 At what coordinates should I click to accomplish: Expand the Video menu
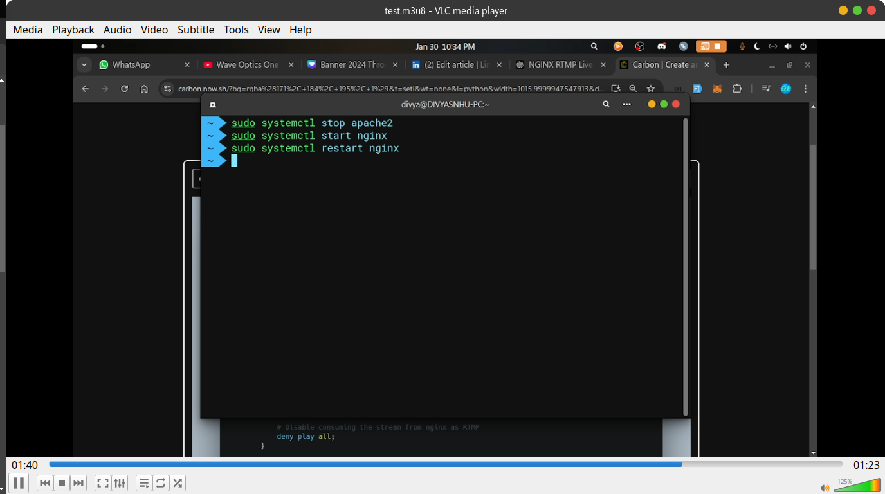coord(154,30)
